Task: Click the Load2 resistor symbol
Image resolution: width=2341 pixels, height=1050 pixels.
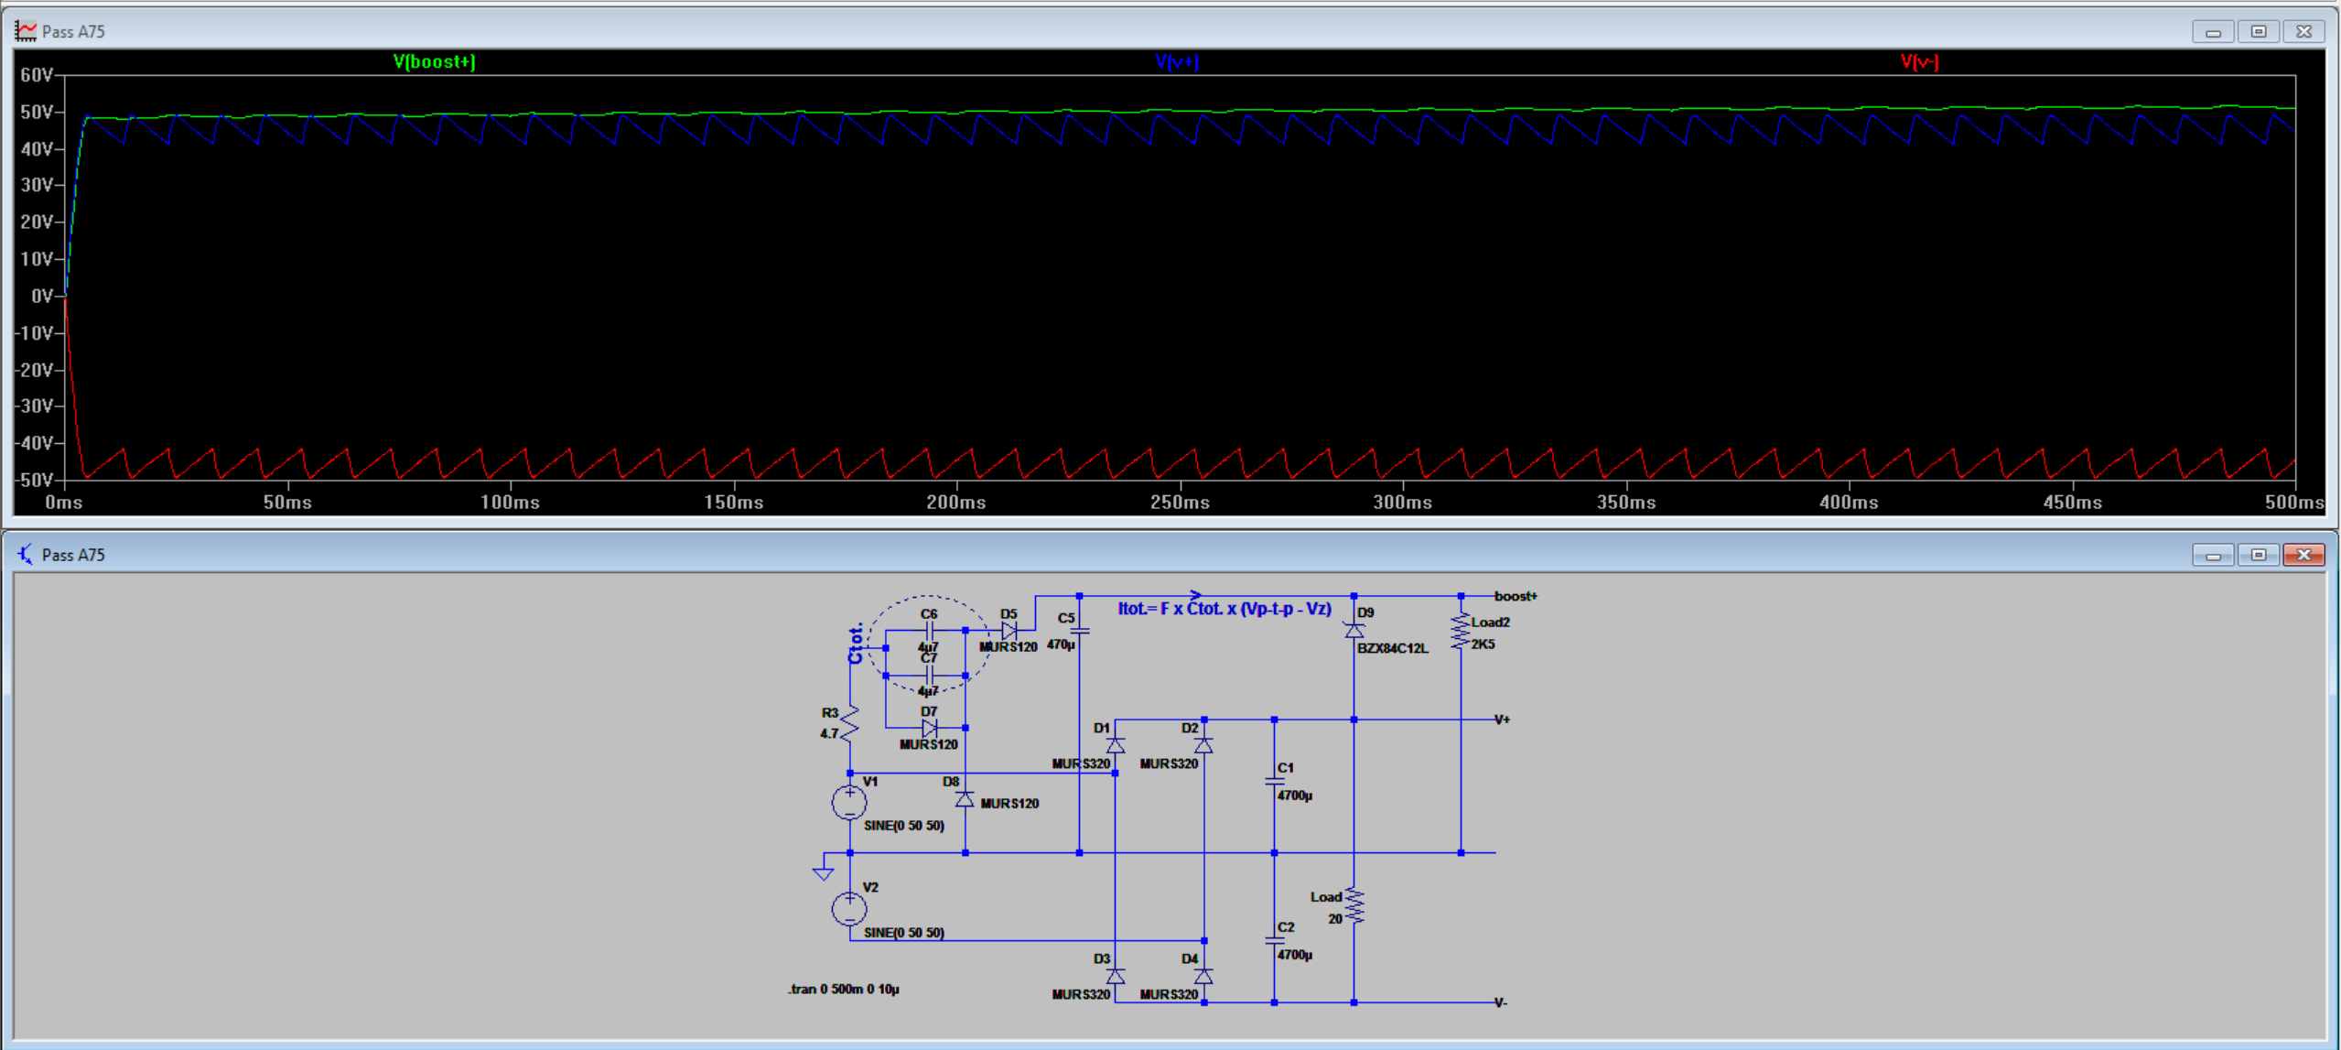Action: pyautogui.click(x=1461, y=632)
